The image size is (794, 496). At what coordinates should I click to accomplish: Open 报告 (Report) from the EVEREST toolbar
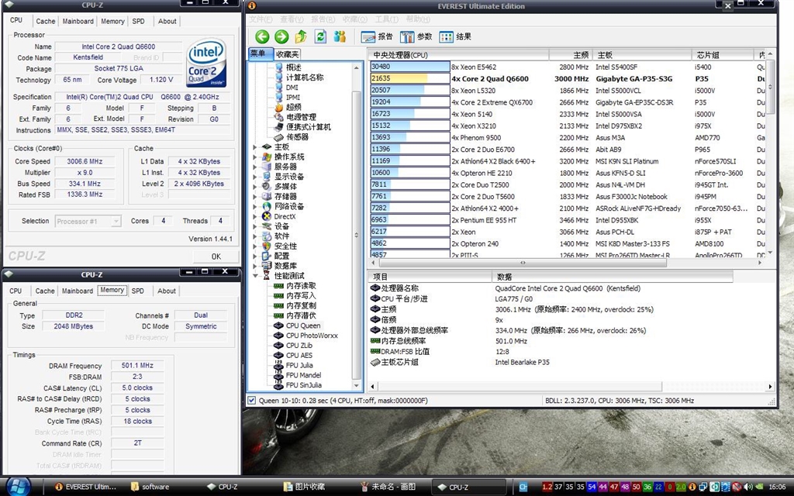pyautogui.click(x=378, y=36)
